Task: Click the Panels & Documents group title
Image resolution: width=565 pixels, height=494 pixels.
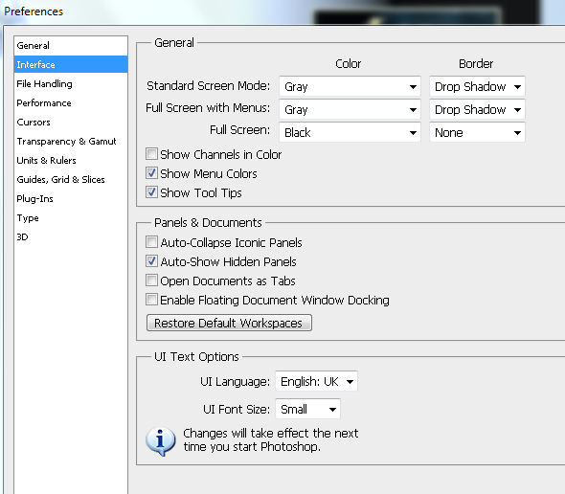Action: pos(208,223)
